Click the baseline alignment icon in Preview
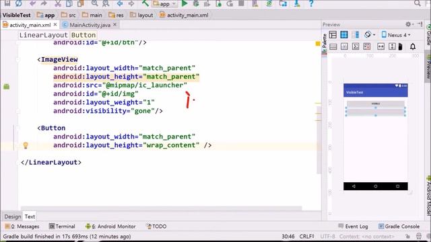This screenshot has height=242, width=431. 344,46
